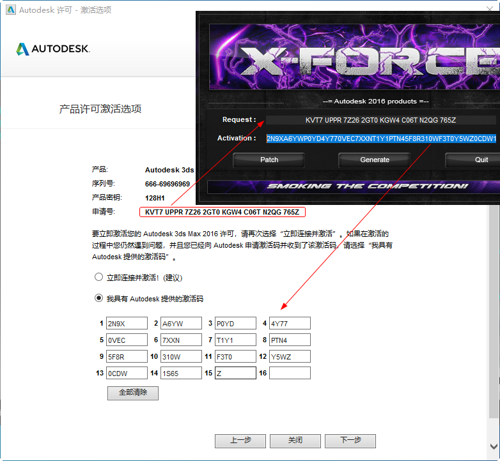Viewport: 500px width, 461px height.
Task: Click activation code box 9 containing 5F8R
Action: tap(127, 356)
